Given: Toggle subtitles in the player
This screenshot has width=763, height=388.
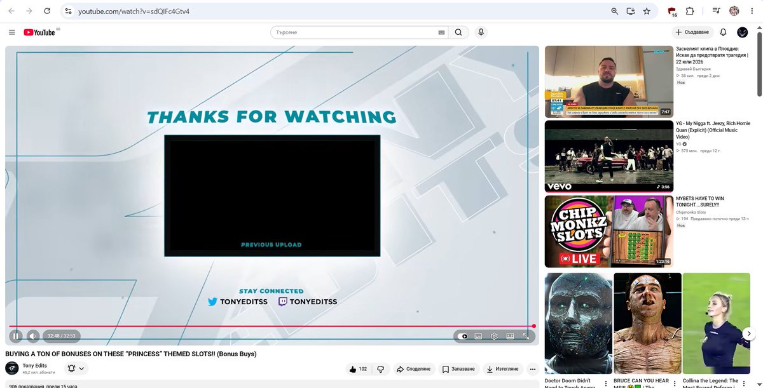Looking at the screenshot, I should [478, 336].
